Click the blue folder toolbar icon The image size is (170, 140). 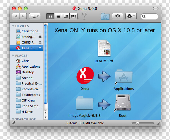(105, 16)
